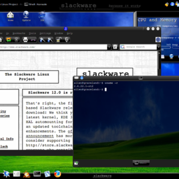Click the home icon in Konqueror toolbar
The height and width of the screenshot is (179, 179).
pyautogui.click(x=0, y=40)
